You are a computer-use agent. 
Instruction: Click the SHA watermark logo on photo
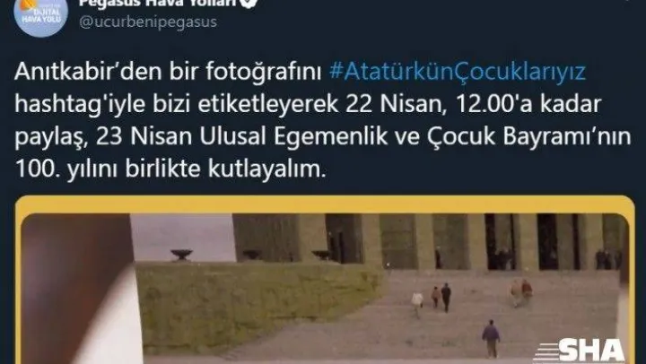click(x=580, y=351)
